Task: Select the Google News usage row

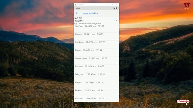Action: tap(96, 61)
